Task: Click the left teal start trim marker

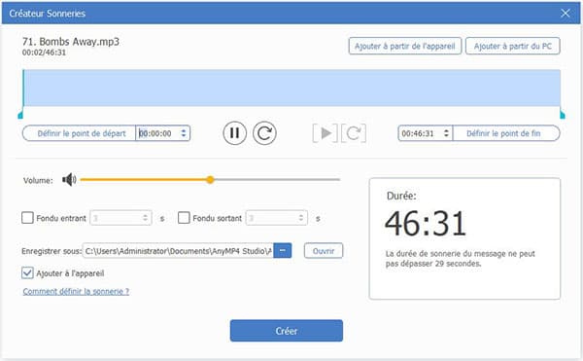Action: (20, 115)
